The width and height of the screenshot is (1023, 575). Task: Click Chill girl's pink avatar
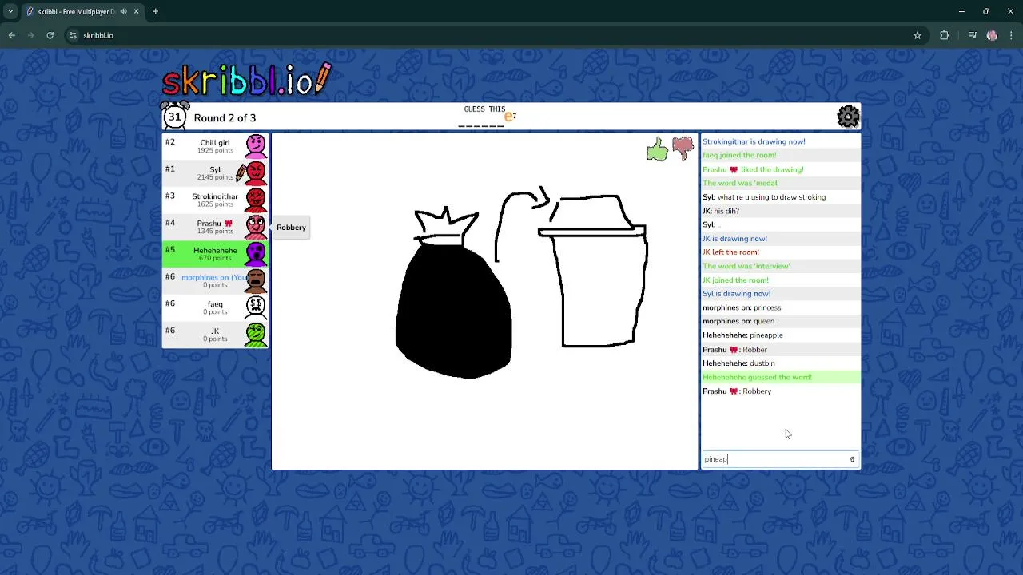pos(256,145)
